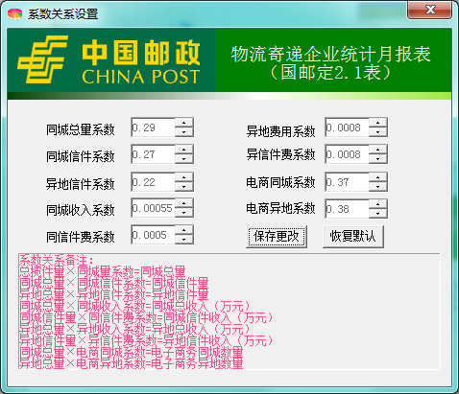Click the 电商同城系数 field showing 0.37

pyautogui.click(x=347, y=182)
